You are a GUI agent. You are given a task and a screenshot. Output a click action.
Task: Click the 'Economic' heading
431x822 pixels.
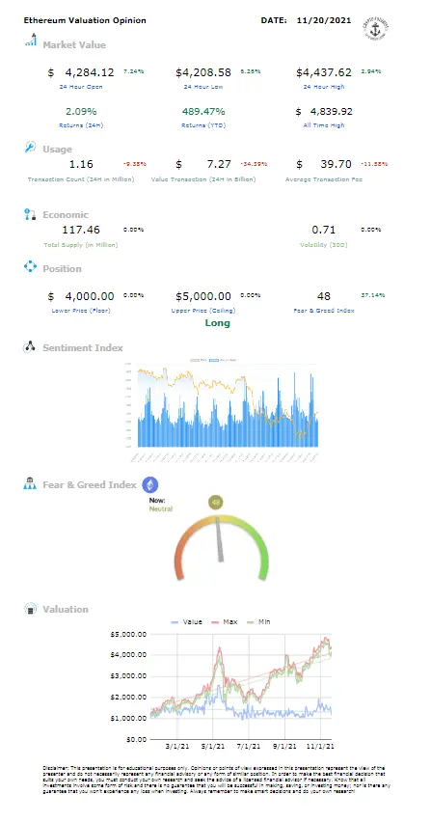click(66, 215)
